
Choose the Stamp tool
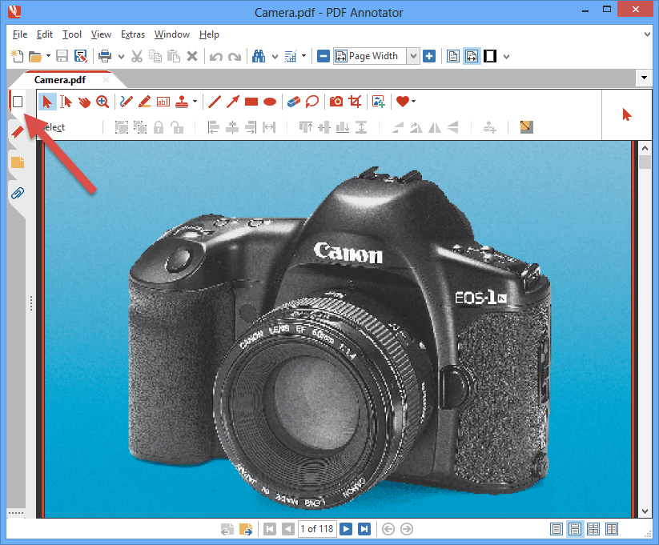(183, 102)
